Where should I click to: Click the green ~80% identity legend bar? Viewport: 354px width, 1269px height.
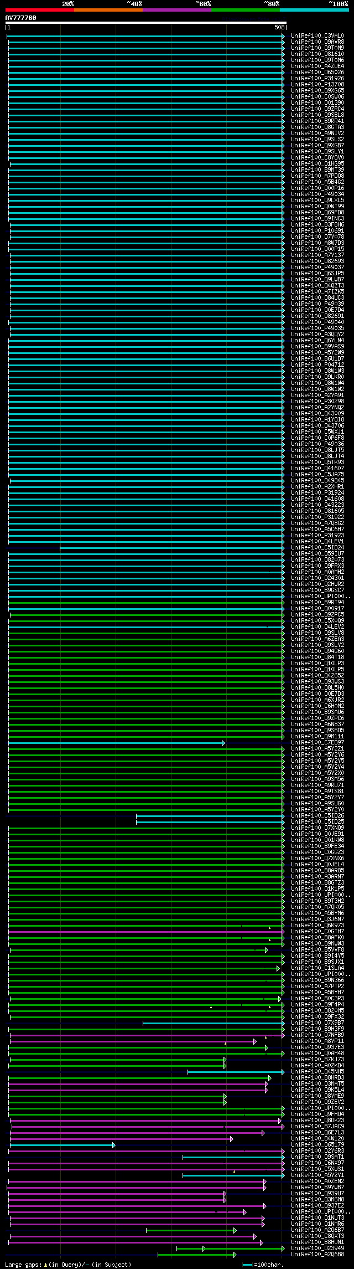click(x=245, y=10)
